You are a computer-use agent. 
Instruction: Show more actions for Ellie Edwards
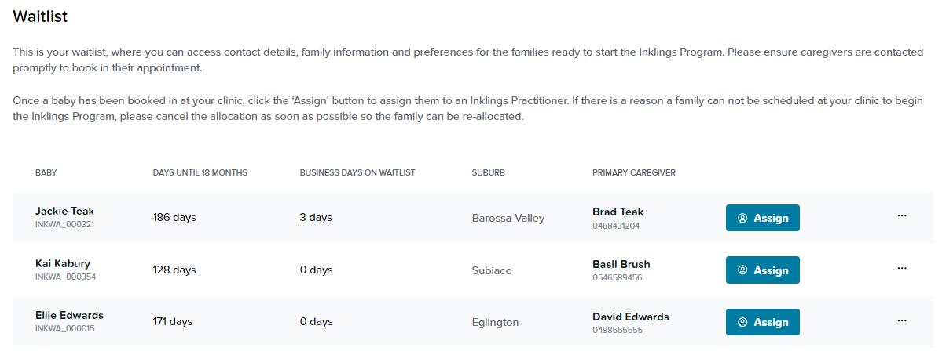point(901,320)
